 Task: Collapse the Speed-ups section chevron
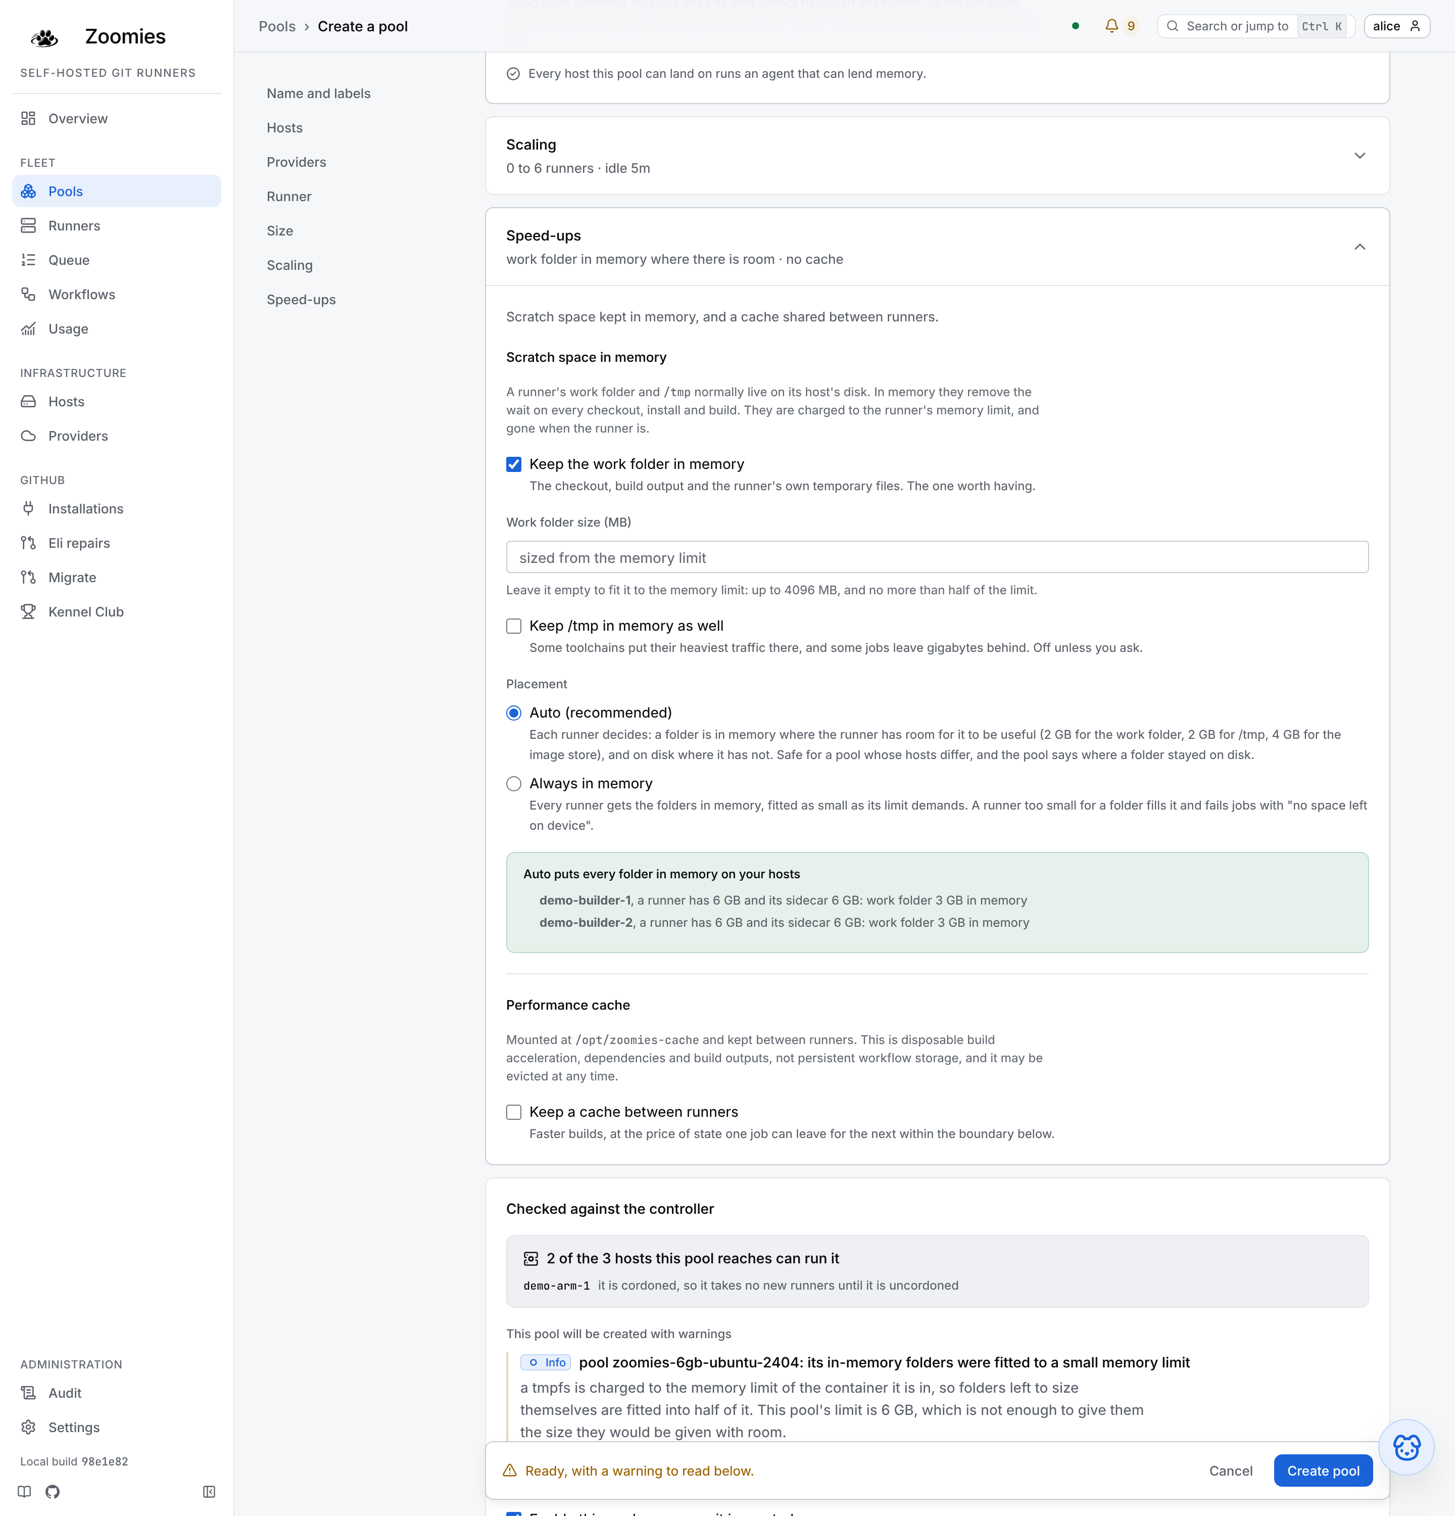pos(1360,247)
